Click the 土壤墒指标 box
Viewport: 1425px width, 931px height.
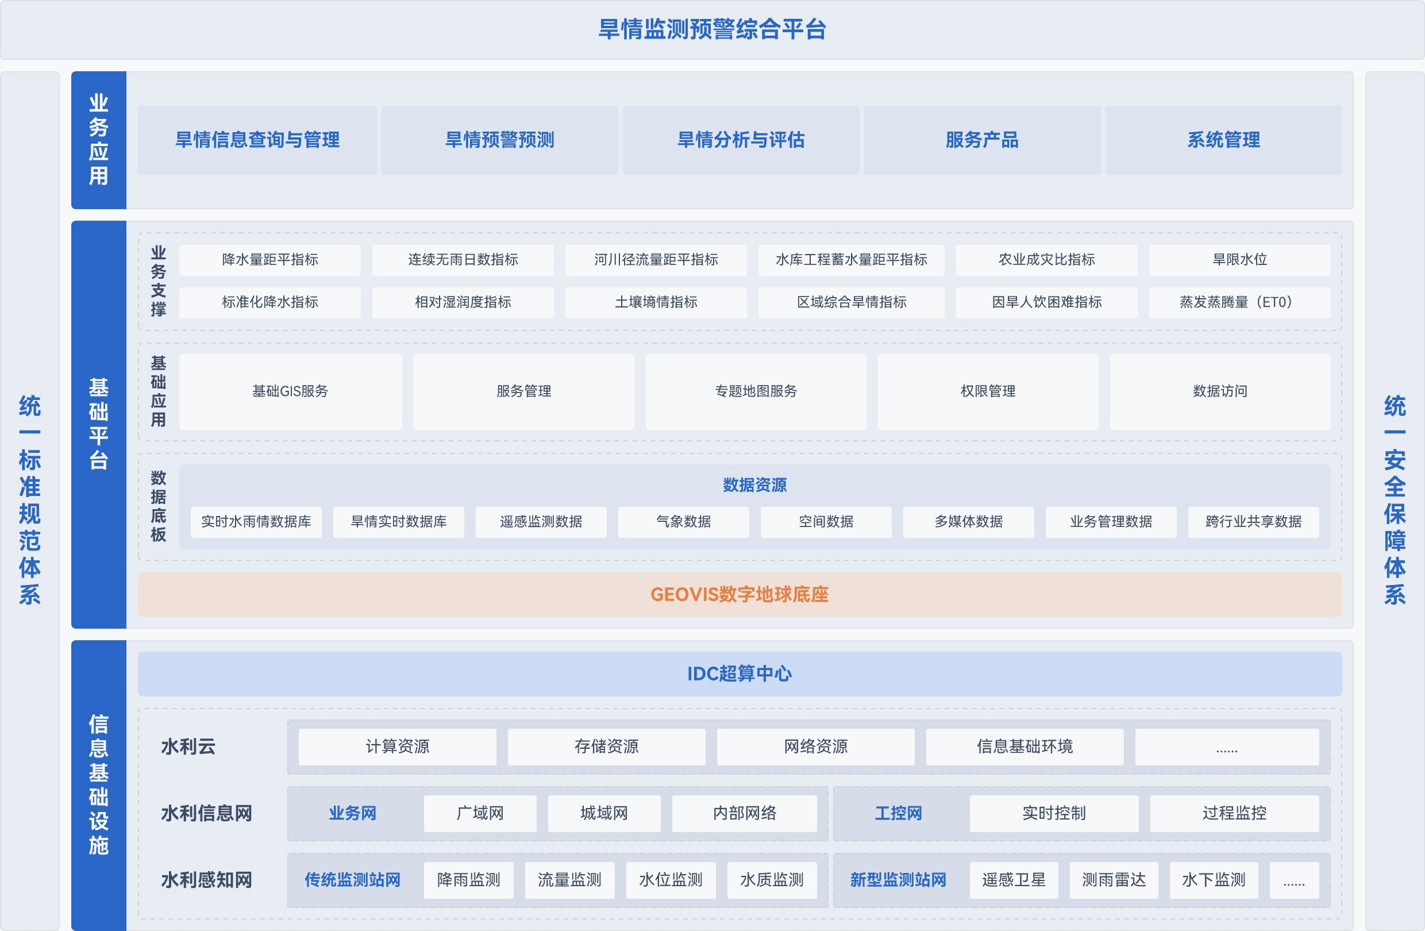tap(656, 302)
